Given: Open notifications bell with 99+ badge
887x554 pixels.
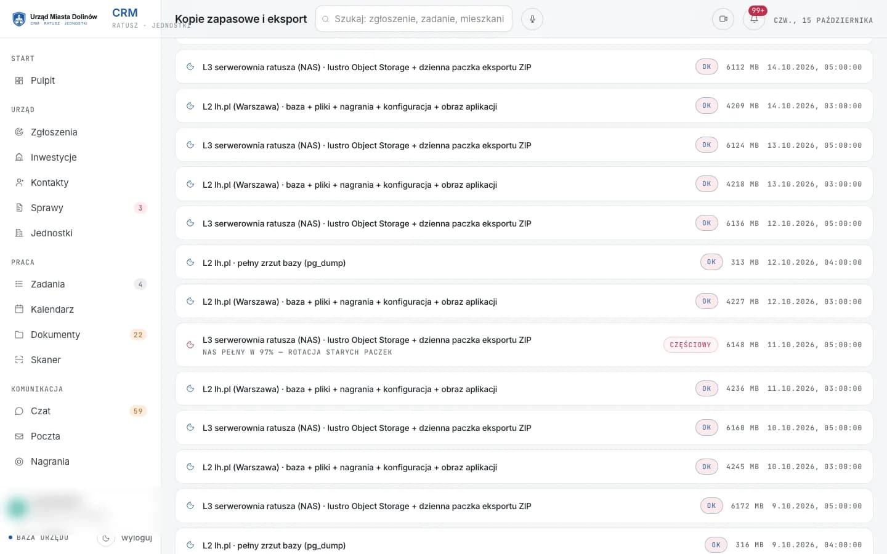Looking at the screenshot, I should [x=754, y=19].
